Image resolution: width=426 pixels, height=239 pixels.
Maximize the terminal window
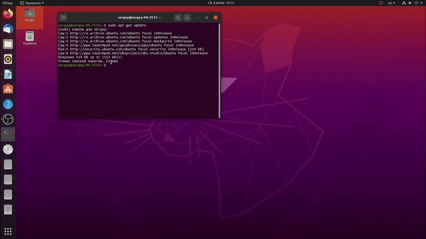click(207, 18)
